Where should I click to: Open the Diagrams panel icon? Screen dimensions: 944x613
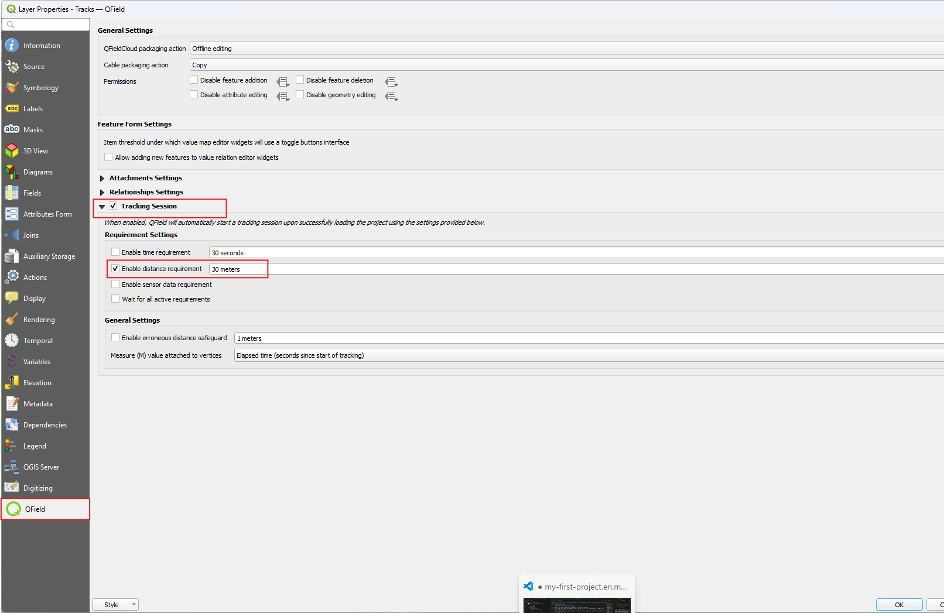12,172
